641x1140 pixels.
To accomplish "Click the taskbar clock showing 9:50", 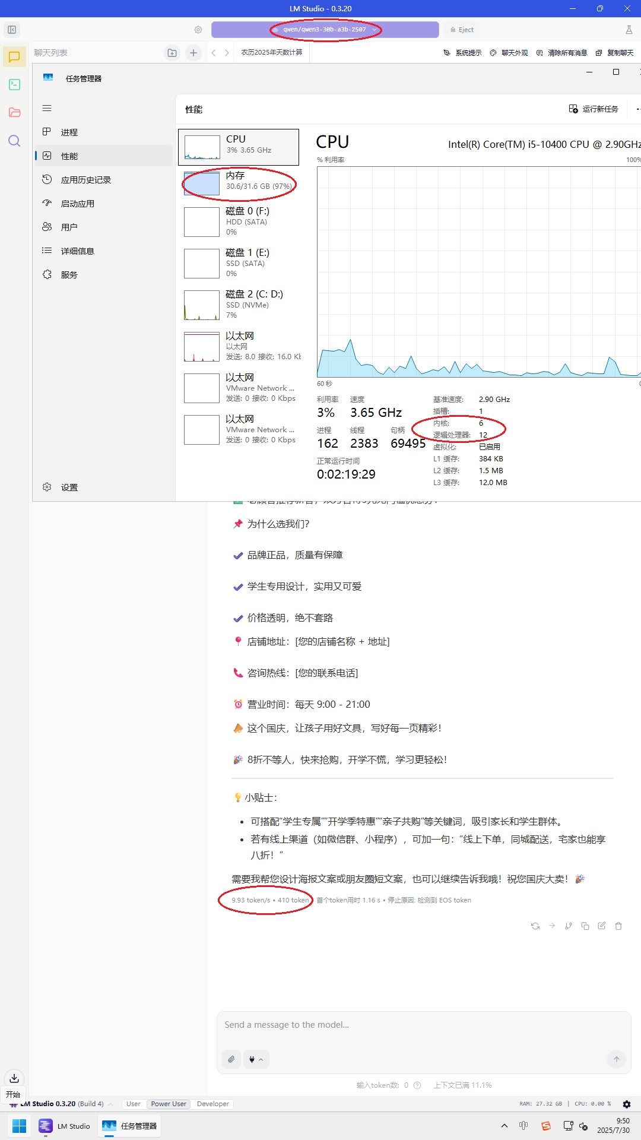I will 614,1126.
